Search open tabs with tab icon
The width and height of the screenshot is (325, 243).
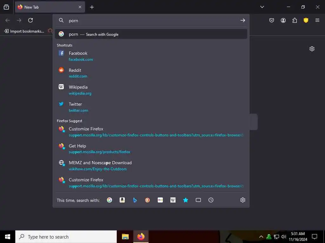[x=198, y=200]
